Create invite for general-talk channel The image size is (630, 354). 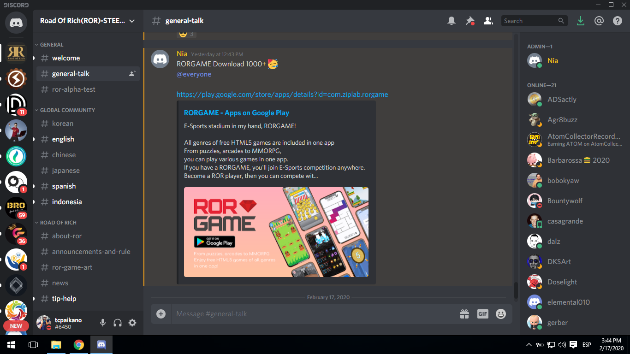[132, 74]
